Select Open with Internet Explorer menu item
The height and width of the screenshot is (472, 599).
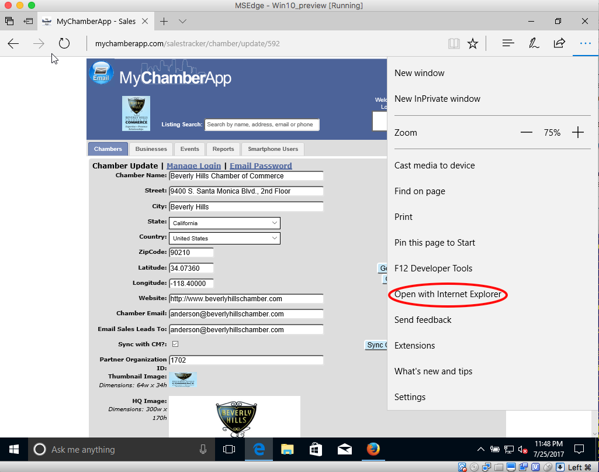point(448,294)
